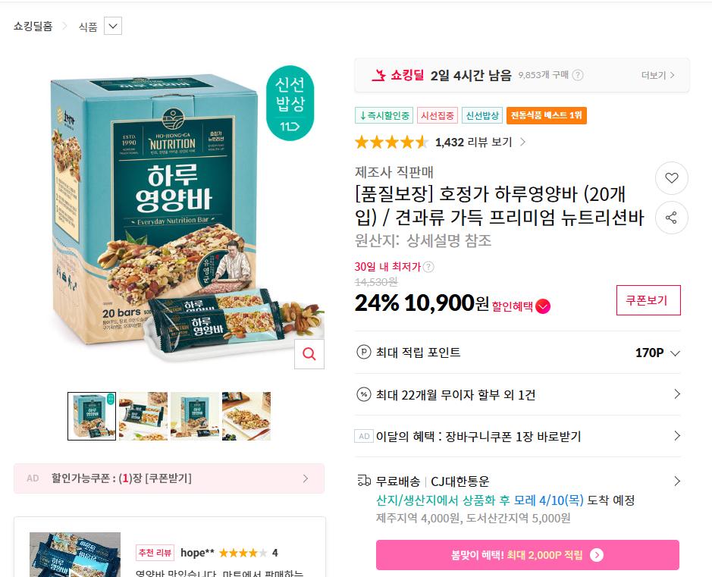
Task: Expand the 170P points chevron
Action: click(x=675, y=353)
